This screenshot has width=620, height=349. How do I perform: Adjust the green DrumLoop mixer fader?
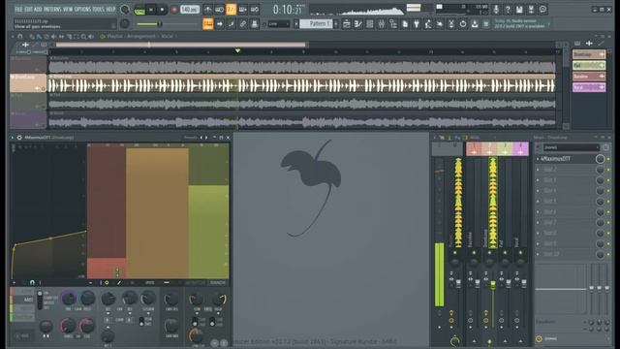click(x=493, y=284)
